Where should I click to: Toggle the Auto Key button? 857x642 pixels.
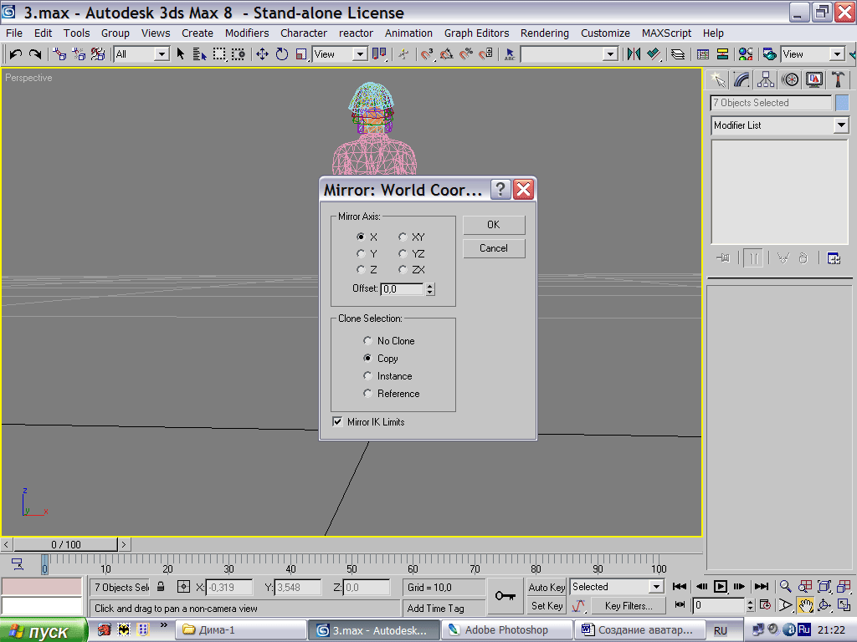547,588
